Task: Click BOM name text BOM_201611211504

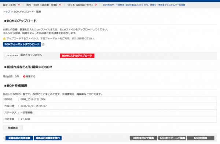Action: tap(33, 100)
